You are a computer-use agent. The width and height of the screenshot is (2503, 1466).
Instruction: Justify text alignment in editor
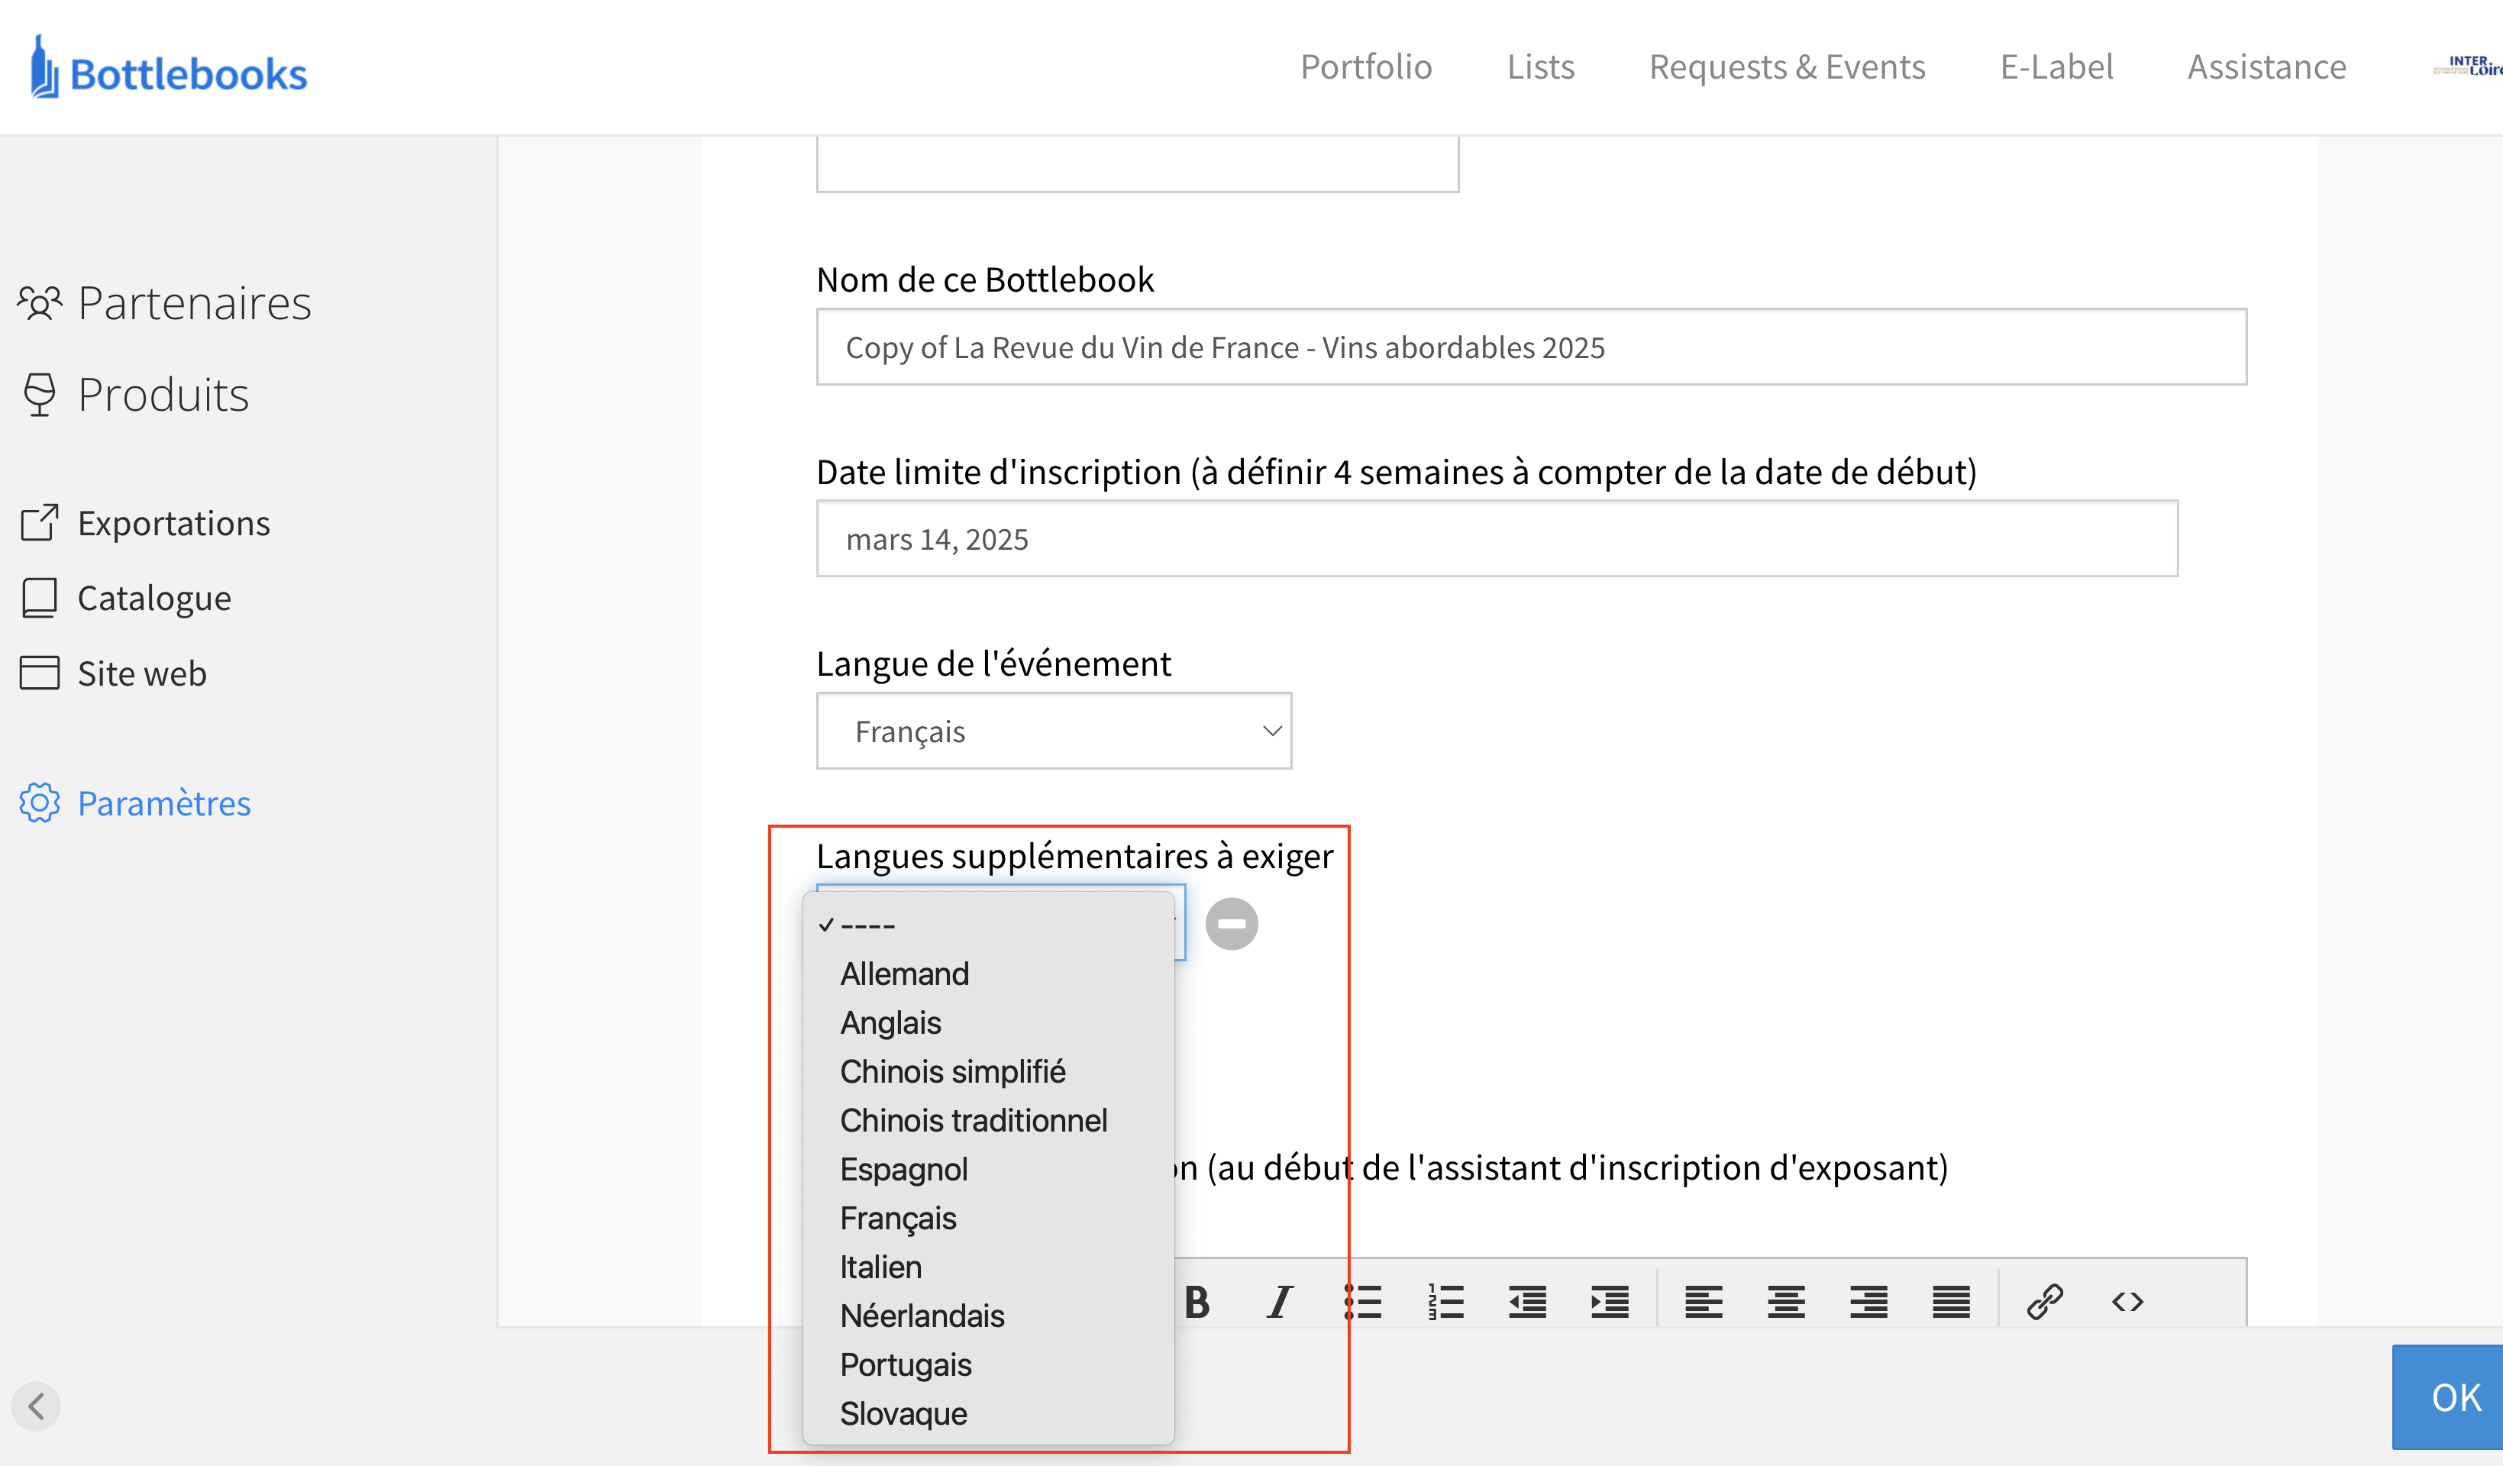[x=1951, y=1301]
